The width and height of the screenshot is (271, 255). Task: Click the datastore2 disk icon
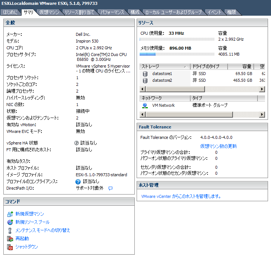145,81
